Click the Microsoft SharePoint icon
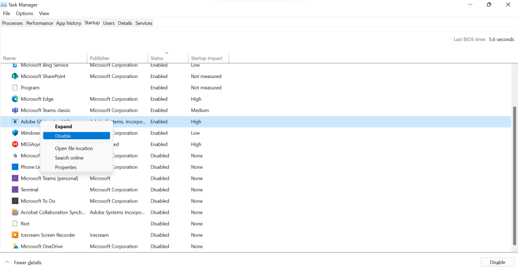 pos(15,76)
